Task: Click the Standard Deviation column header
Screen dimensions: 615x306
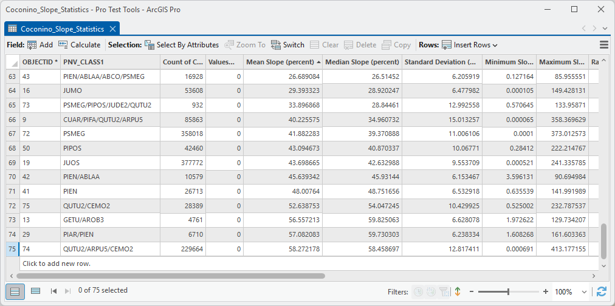Action: tap(442, 62)
